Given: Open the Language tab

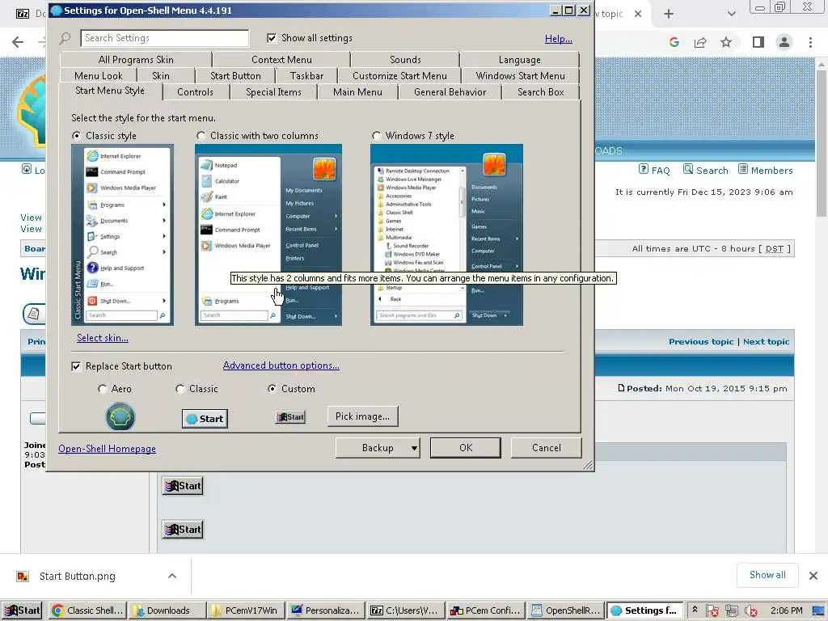Looking at the screenshot, I should 520,60.
